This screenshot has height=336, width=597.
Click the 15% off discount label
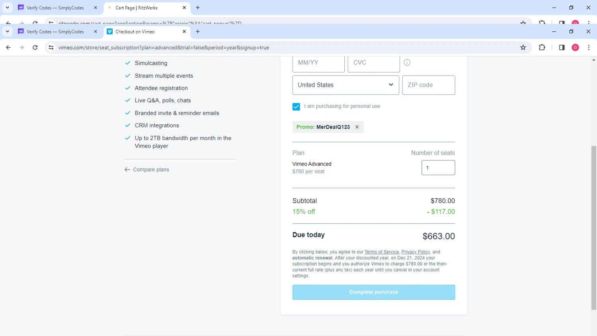point(304,212)
